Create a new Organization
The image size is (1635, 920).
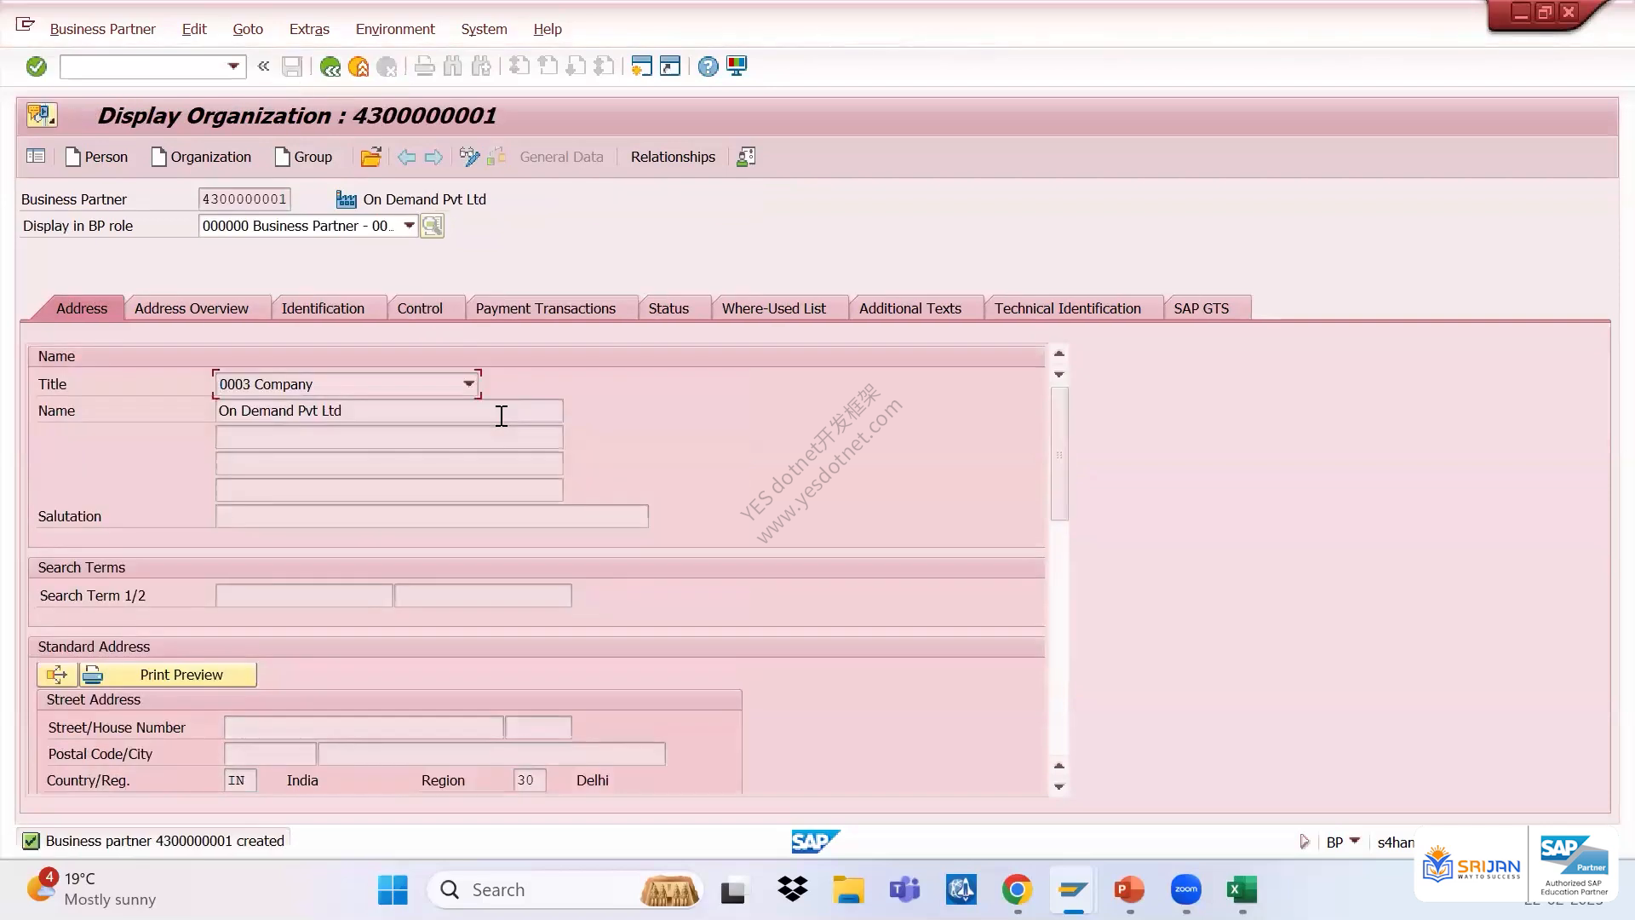(201, 157)
